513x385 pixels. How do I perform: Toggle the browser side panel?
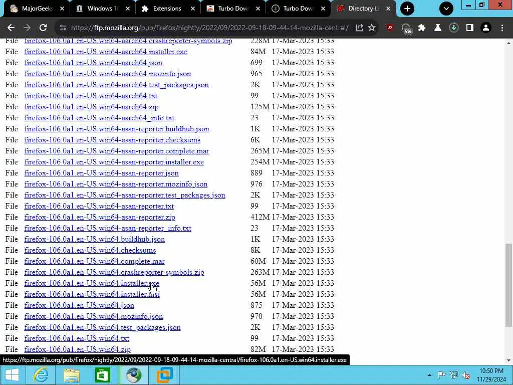470,28
